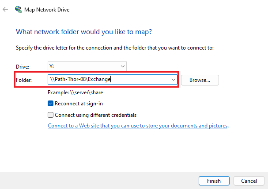Click the "Drive:" field label
Viewport: 268px width, 189px height.
[x=23, y=67]
